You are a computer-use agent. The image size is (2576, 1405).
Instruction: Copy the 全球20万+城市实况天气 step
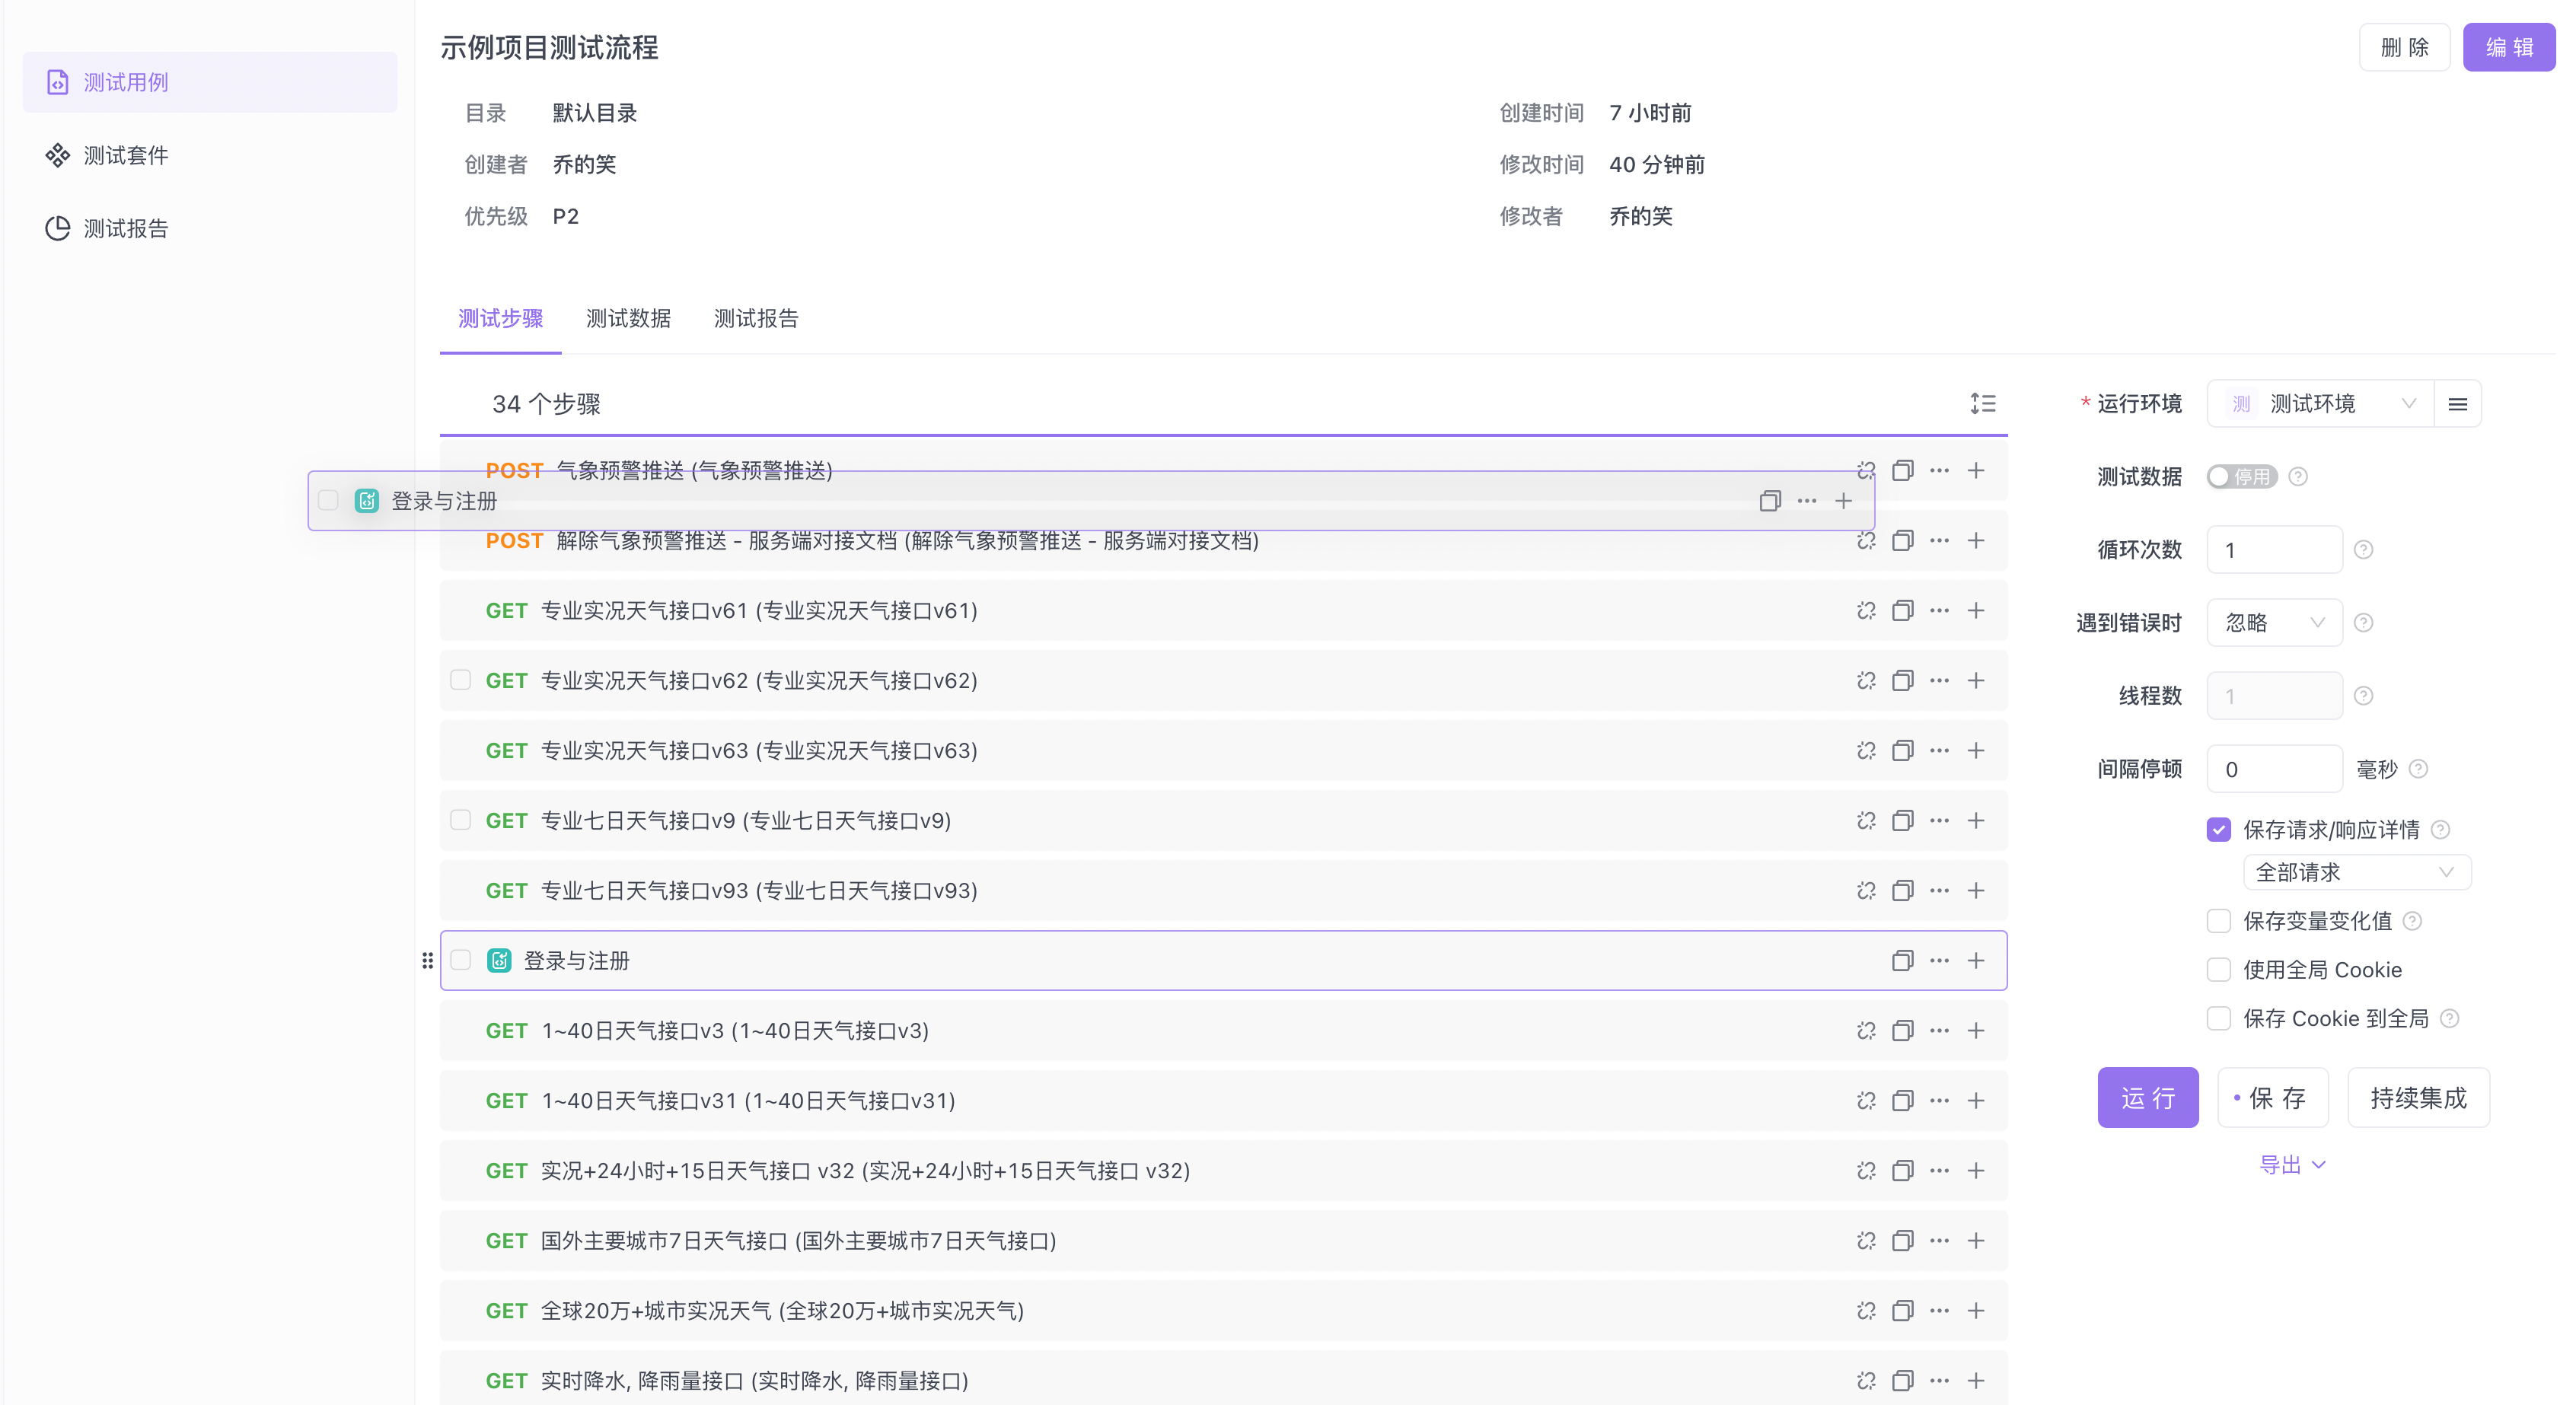click(x=1902, y=1311)
